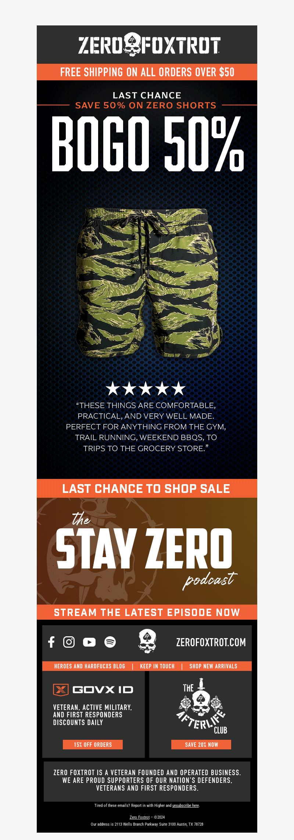This screenshot has width=294, height=840.
Task: Click the Zero Foxtrot header logo
Action: click(x=149, y=45)
